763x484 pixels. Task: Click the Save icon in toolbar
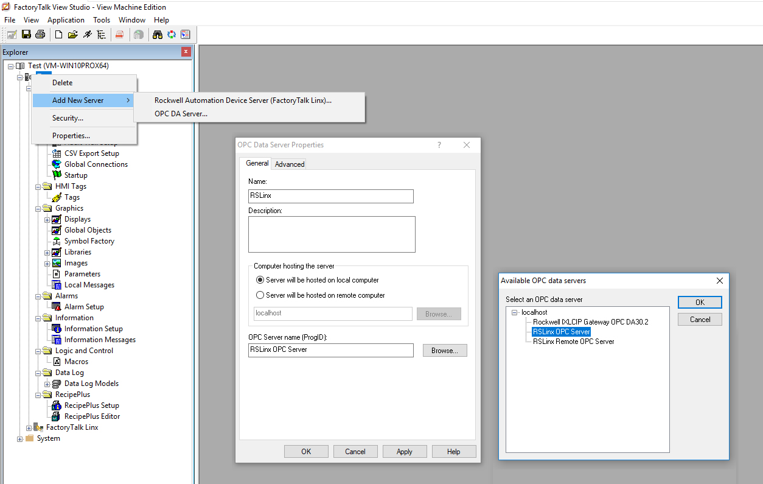click(x=26, y=35)
